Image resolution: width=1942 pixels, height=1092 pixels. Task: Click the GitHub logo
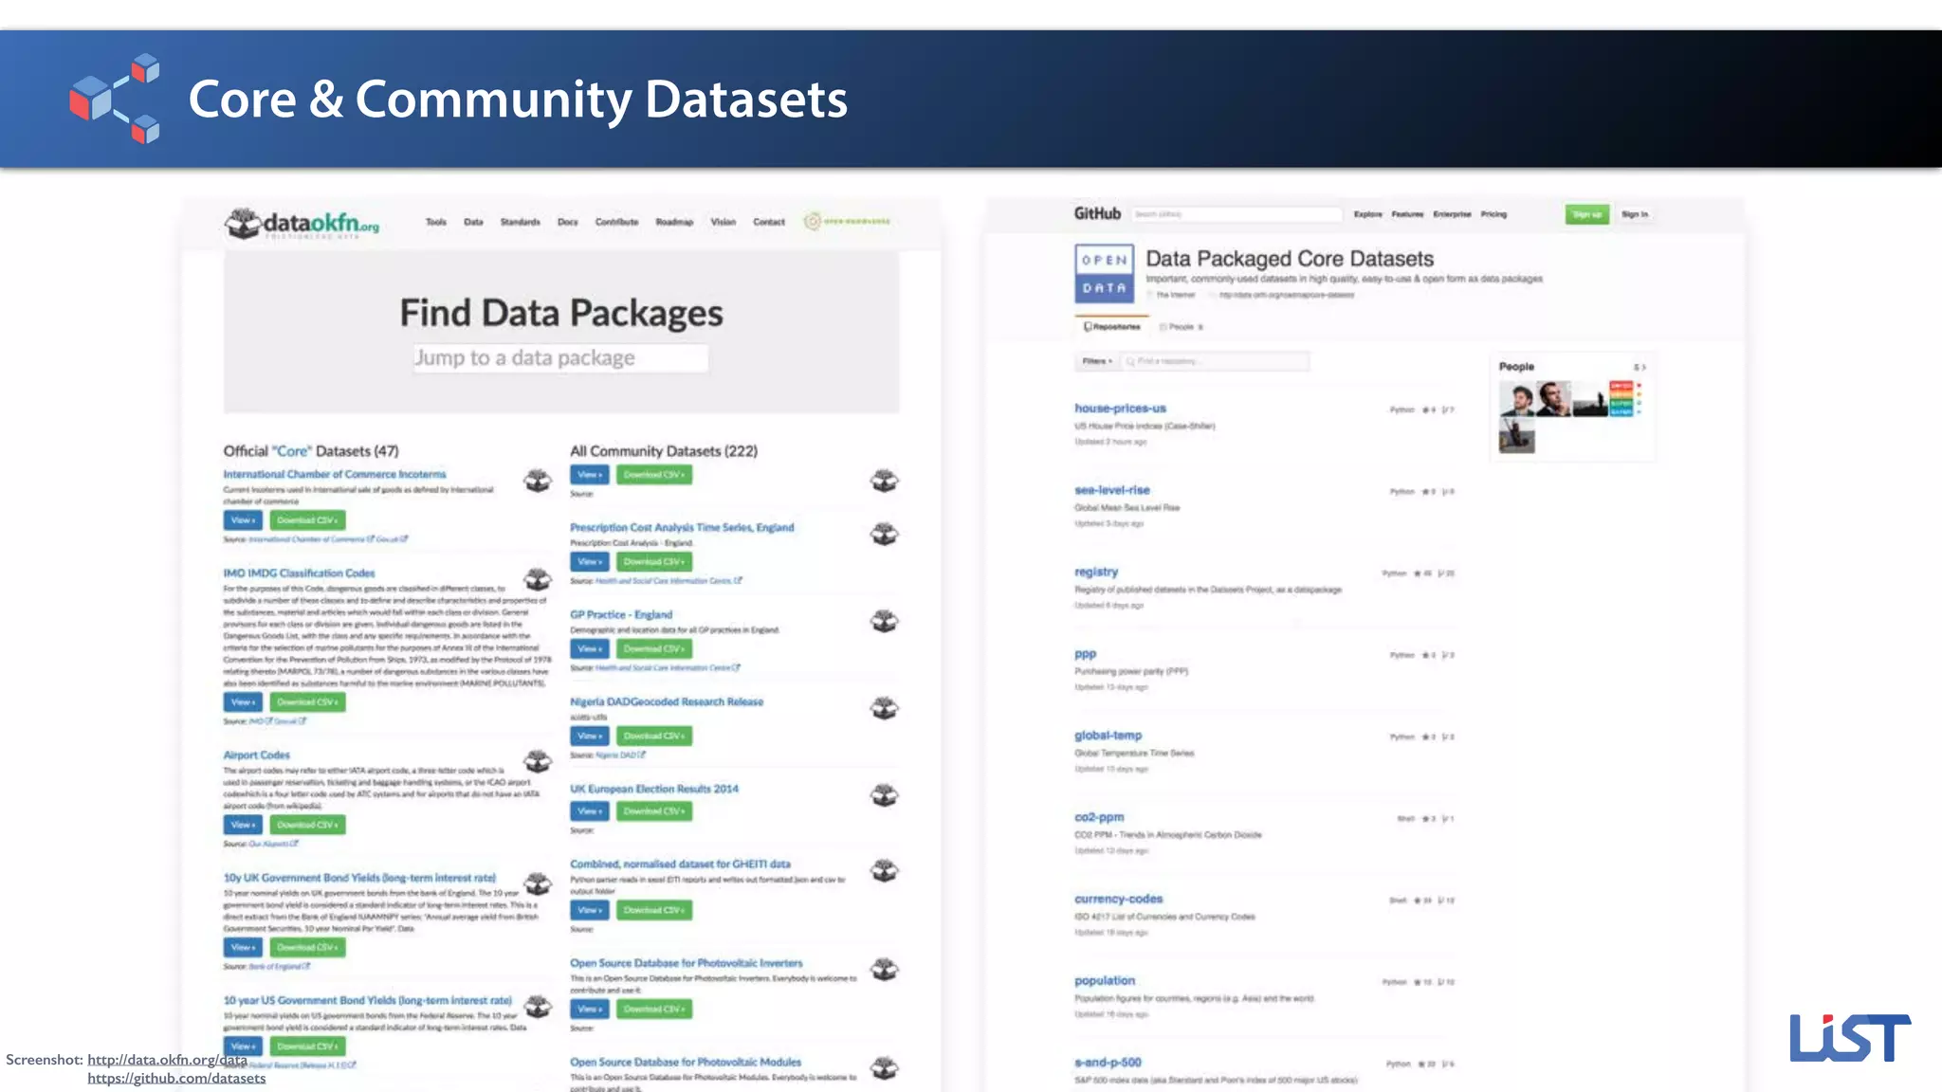(x=1097, y=214)
